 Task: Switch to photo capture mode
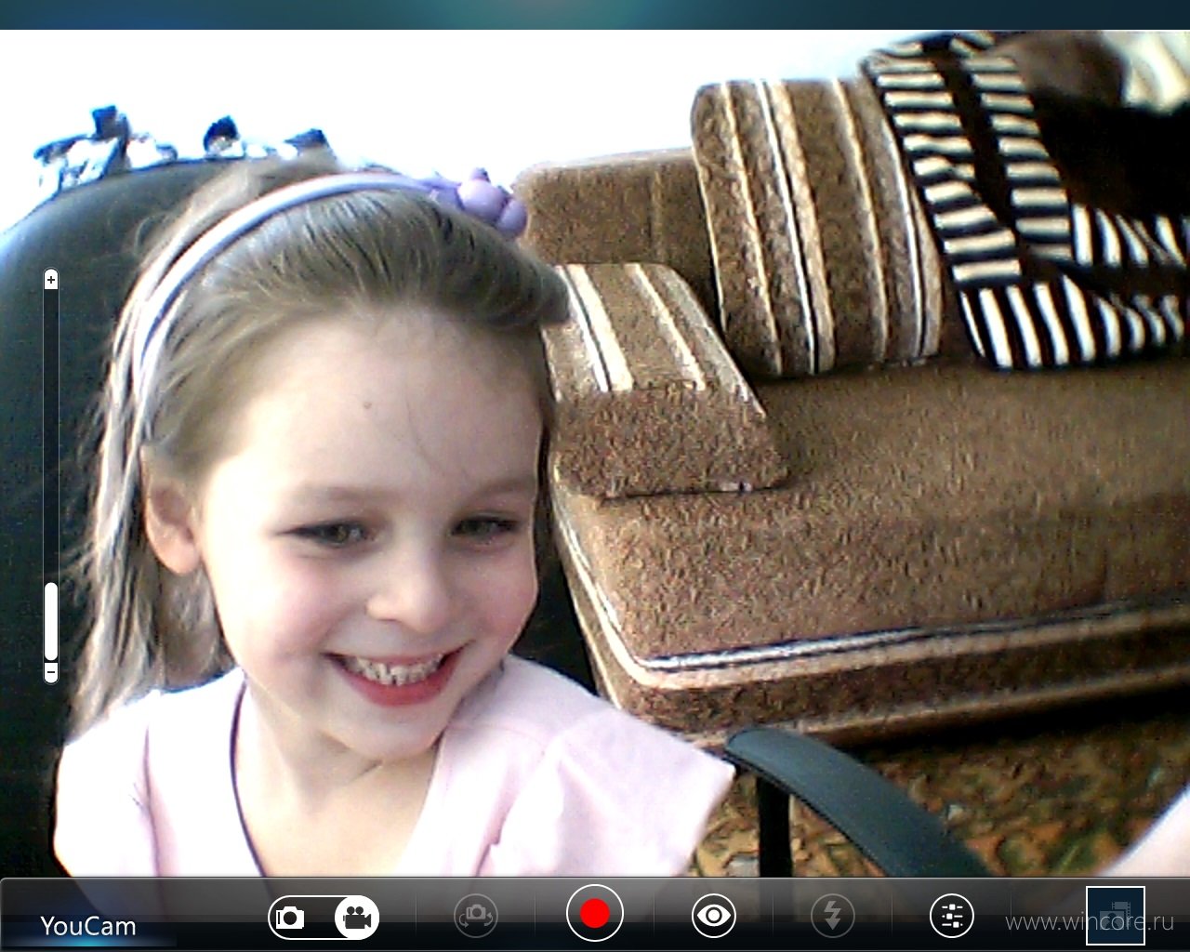pos(291,919)
